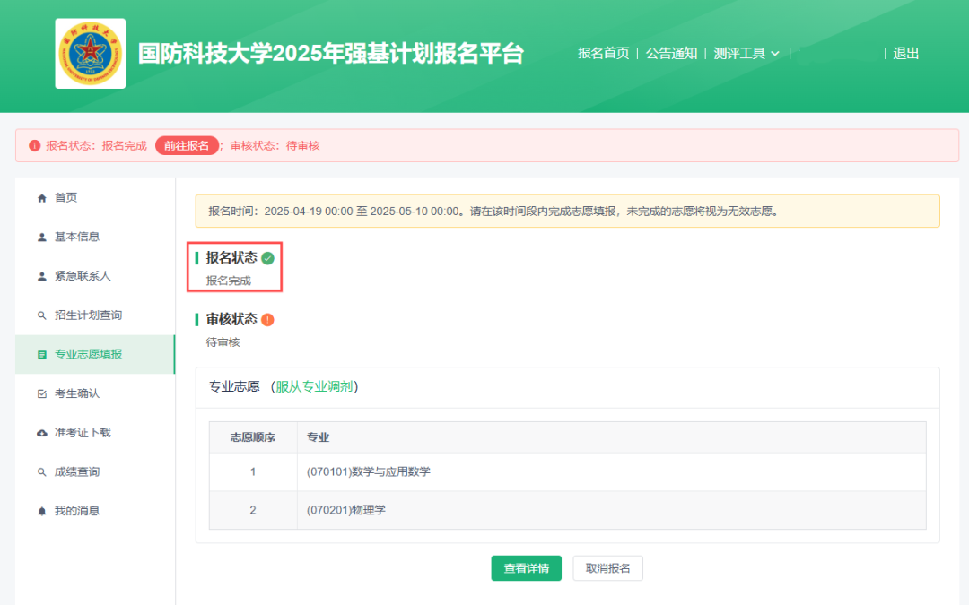Click the home icon beside 首页
Screen dimensions: 969x605
[42, 198]
